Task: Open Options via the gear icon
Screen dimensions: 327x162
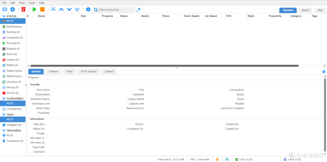Action: click(88, 10)
